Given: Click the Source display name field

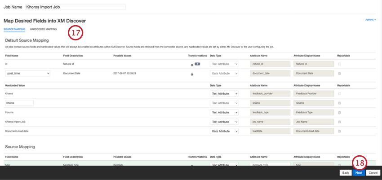Looking at the screenshot, I should coord(314,103).
